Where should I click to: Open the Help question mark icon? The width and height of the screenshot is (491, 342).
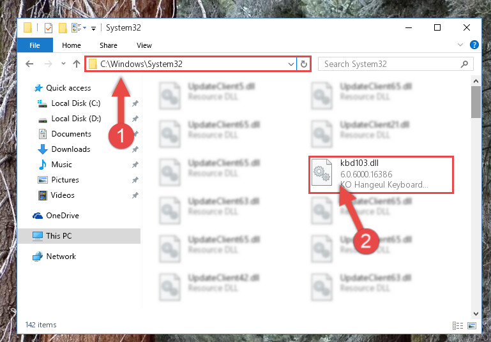click(x=474, y=45)
